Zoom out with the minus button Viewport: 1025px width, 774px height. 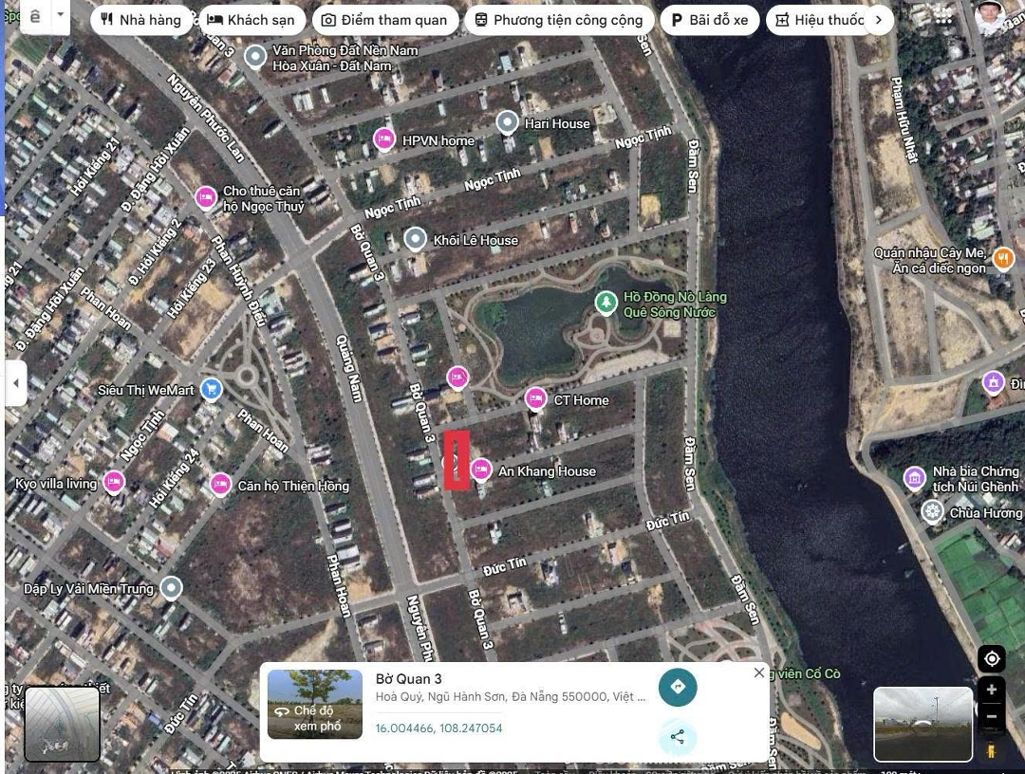tap(992, 716)
